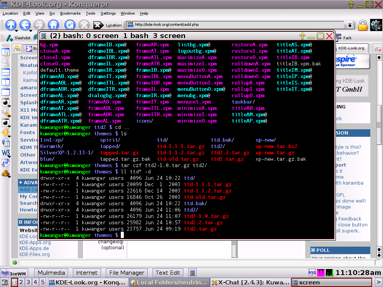This screenshot has width=383, height=287.
Task: Click the terminal launcher icon in taskbar
Action: [193, 272]
